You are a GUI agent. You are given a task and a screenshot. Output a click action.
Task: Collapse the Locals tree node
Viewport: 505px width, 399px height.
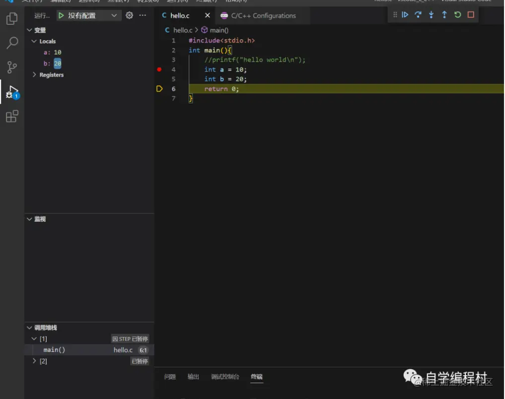tap(34, 41)
